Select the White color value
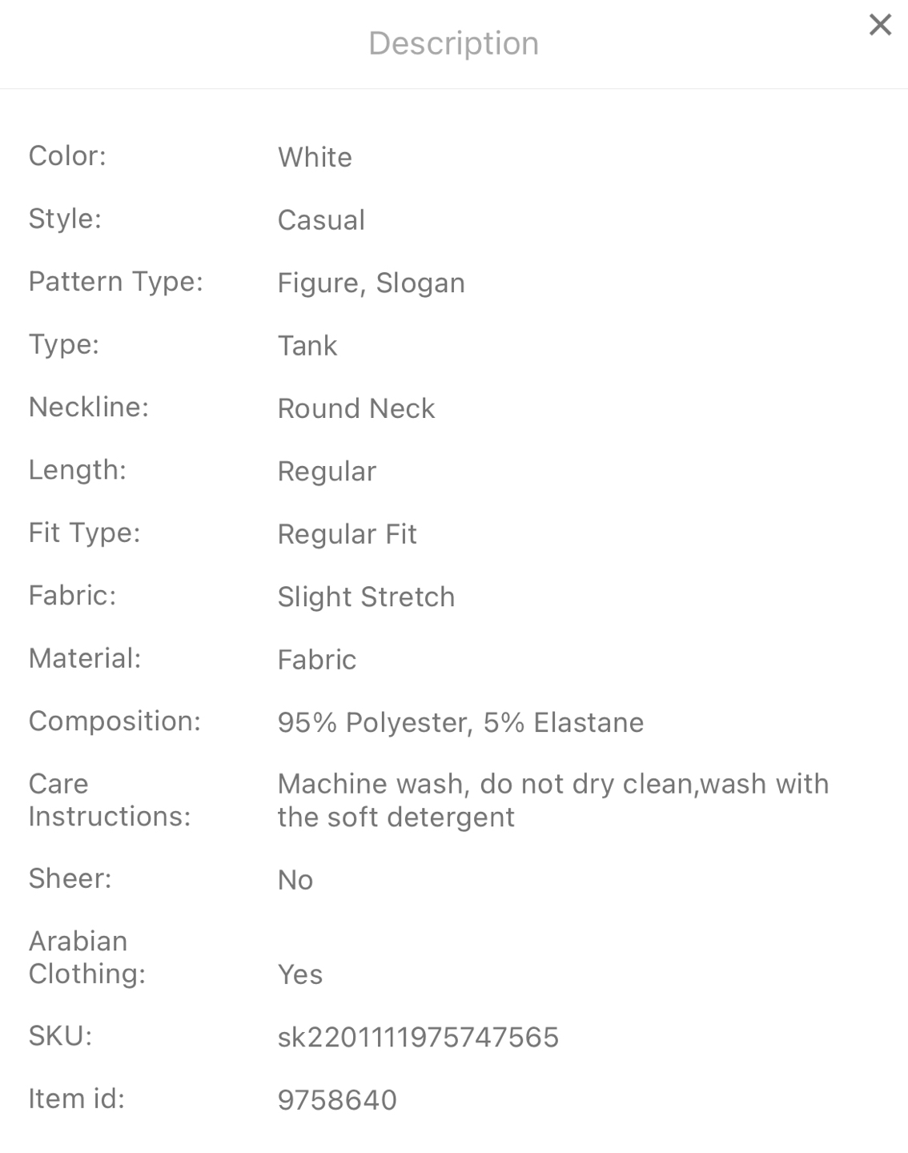This screenshot has width=908, height=1153. [315, 157]
